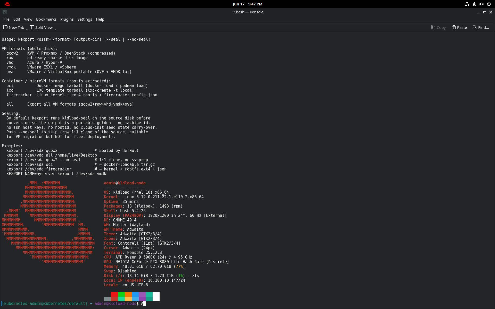Click the orange color block

[x=128, y=294]
